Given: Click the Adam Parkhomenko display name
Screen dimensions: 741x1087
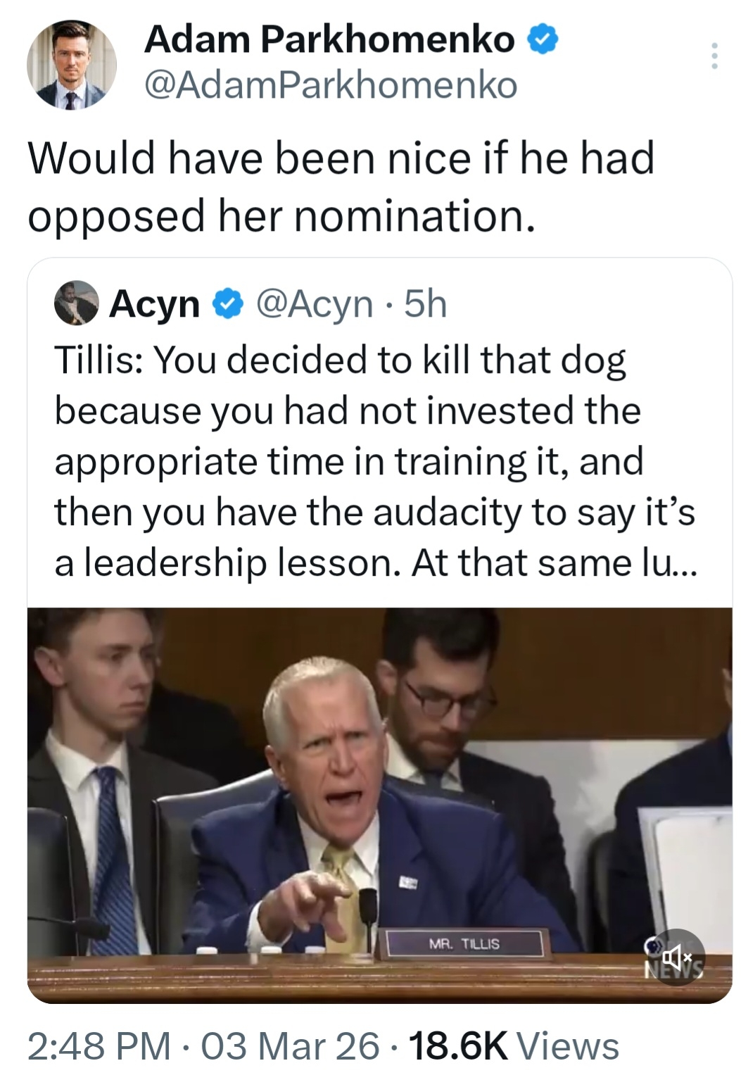Looking at the screenshot, I should (x=329, y=39).
